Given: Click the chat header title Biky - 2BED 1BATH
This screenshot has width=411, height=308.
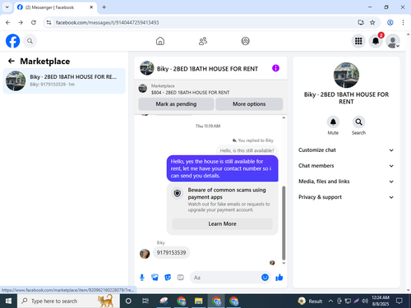Looking at the screenshot, I should click(x=207, y=69).
